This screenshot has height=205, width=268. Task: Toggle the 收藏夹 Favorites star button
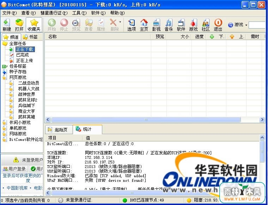[34, 25]
